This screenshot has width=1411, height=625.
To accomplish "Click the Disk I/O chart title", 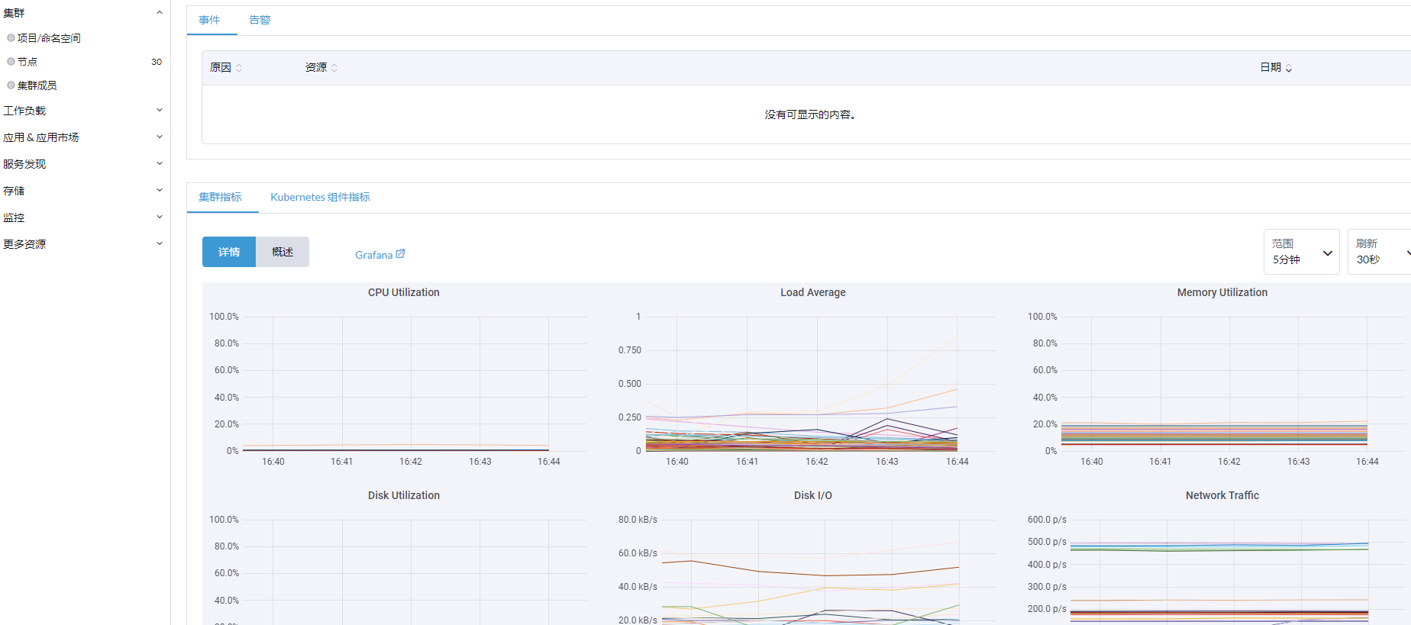I will (x=813, y=495).
